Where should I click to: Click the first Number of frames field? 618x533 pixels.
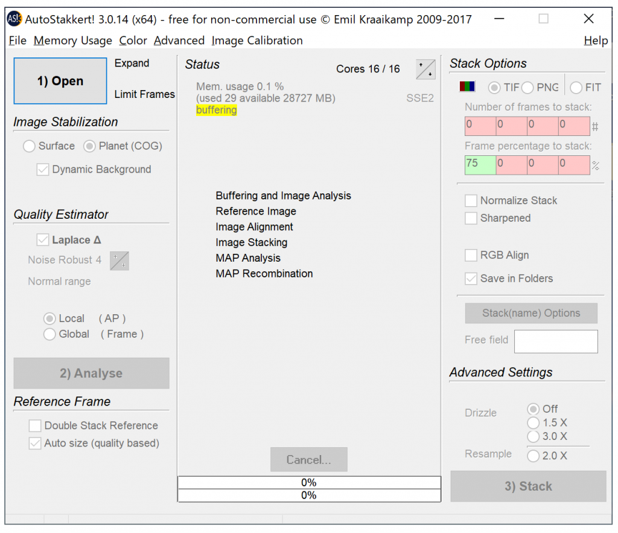point(480,126)
